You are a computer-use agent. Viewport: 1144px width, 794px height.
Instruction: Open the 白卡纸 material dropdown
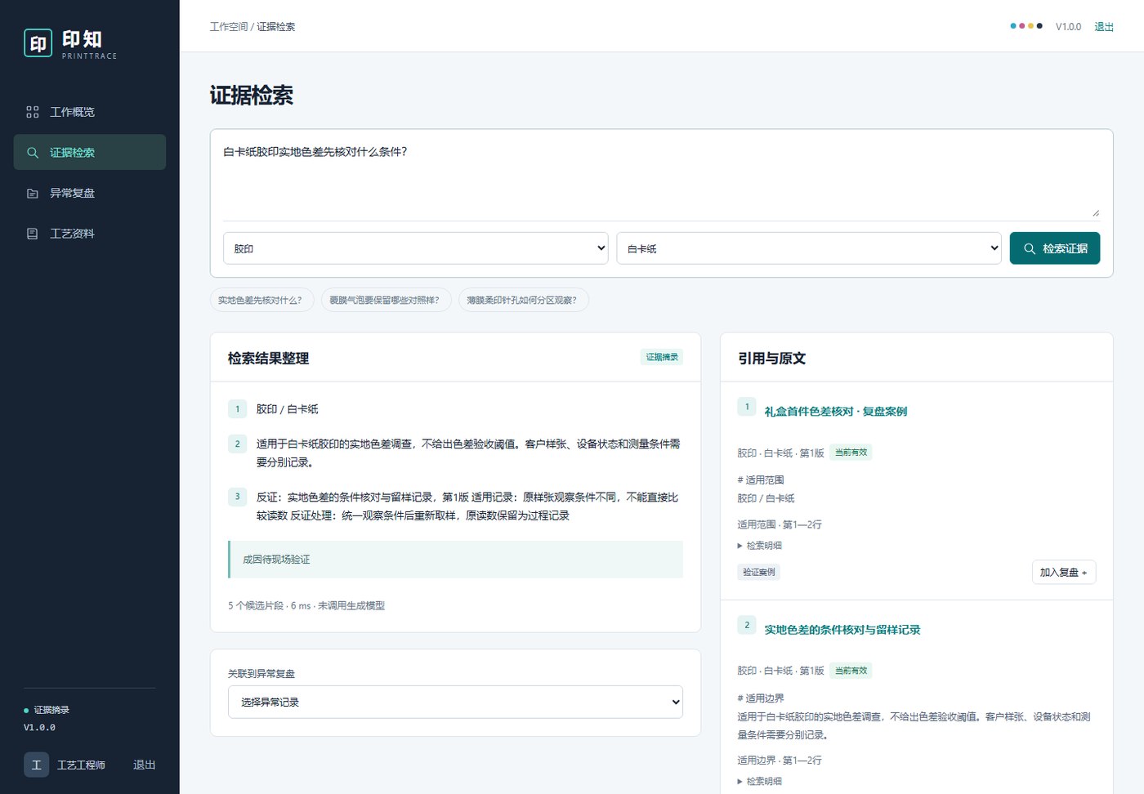click(x=809, y=248)
